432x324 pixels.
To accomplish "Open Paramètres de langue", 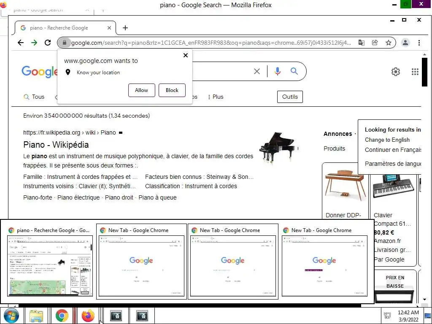I will (393, 164).
